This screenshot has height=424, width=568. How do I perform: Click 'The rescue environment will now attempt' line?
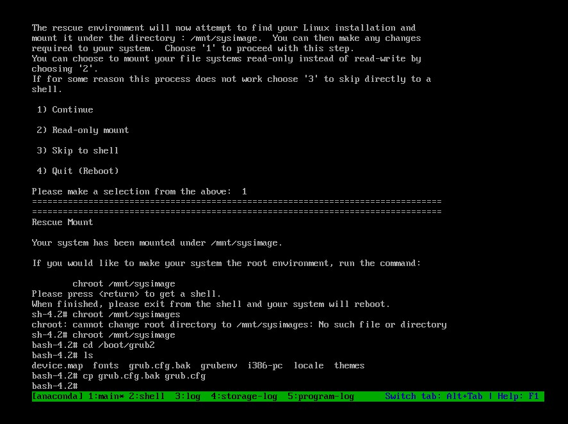[223, 28]
